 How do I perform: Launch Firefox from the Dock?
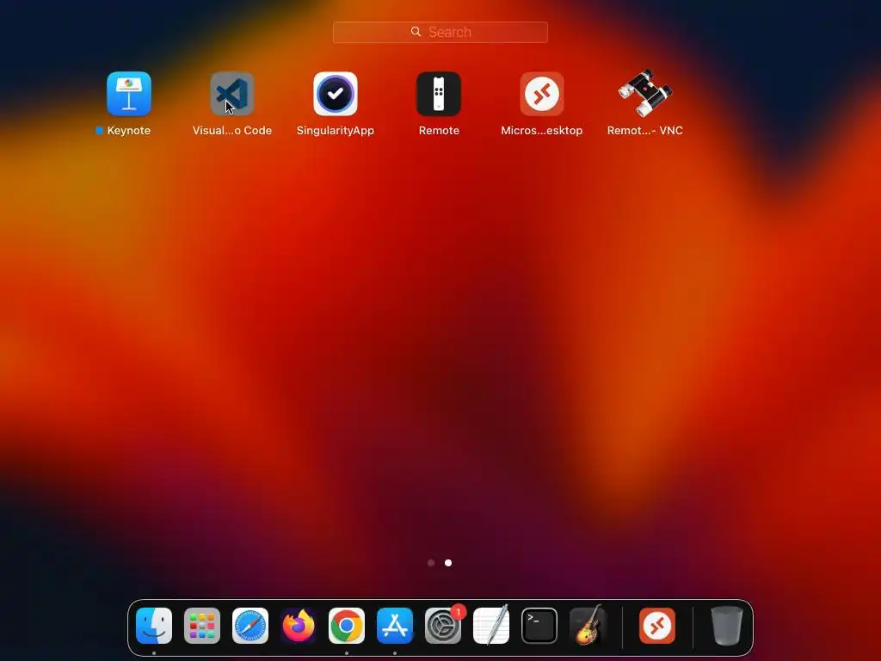click(299, 626)
